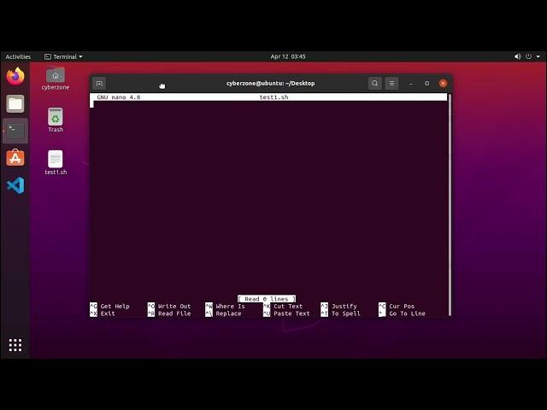Click the 'Exit' shortcut text
Image resolution: width=547 pixels, height=410 pixels.
108,313
